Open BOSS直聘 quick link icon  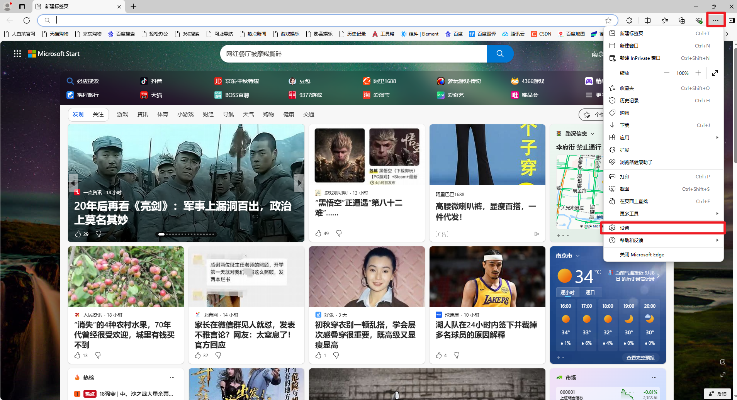[x=218, y=95]
